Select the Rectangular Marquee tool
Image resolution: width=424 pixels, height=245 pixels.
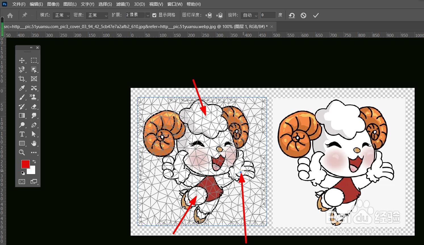coord(34,60)
